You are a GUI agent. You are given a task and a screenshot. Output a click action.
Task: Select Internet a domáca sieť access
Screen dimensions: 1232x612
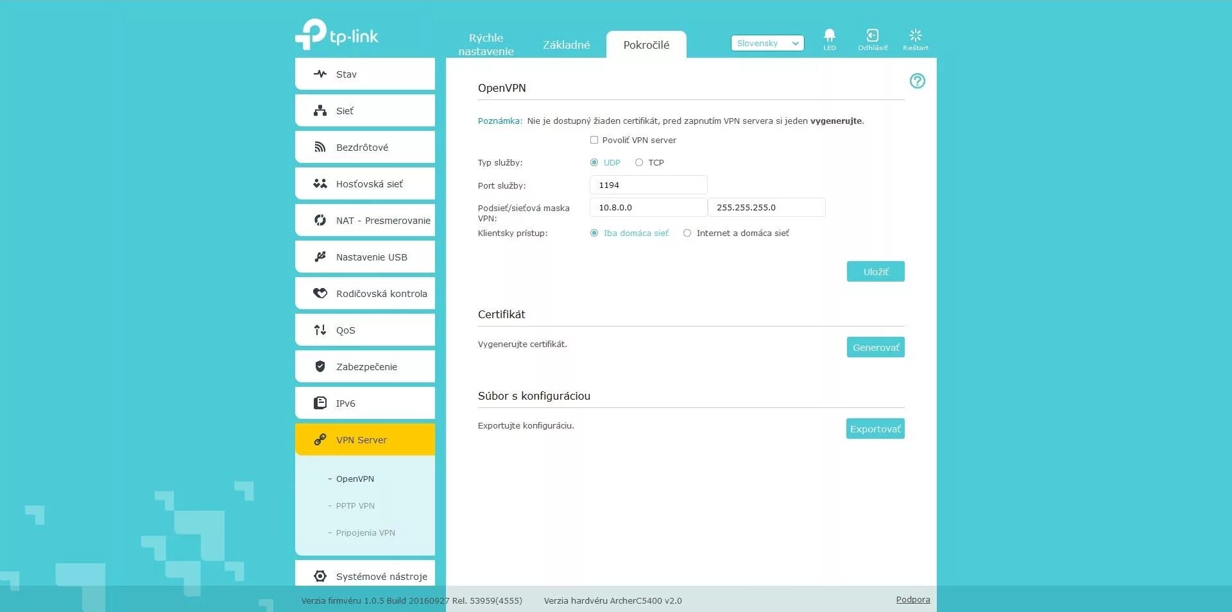[x=687, y=233]
